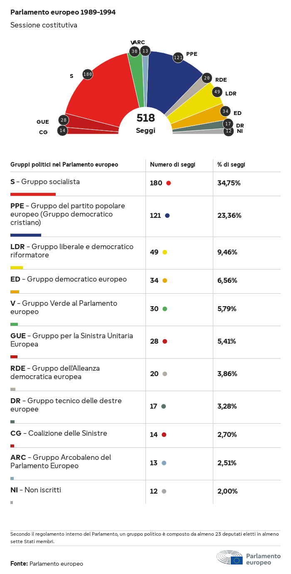Select the 17 badge for DR
Viewport: 291px width, 574px height.
tap(227, 124)
